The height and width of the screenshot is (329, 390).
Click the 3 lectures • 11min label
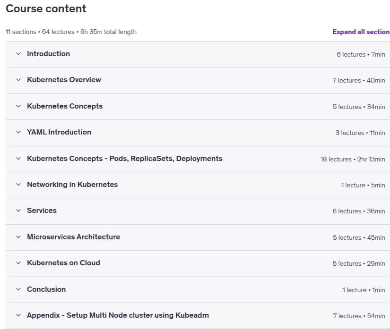click(x=360, y=133)
